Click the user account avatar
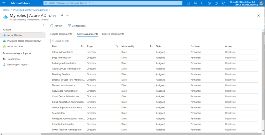Screen dimensions: 265x135 pyautogui.click(x=261, y=3)
